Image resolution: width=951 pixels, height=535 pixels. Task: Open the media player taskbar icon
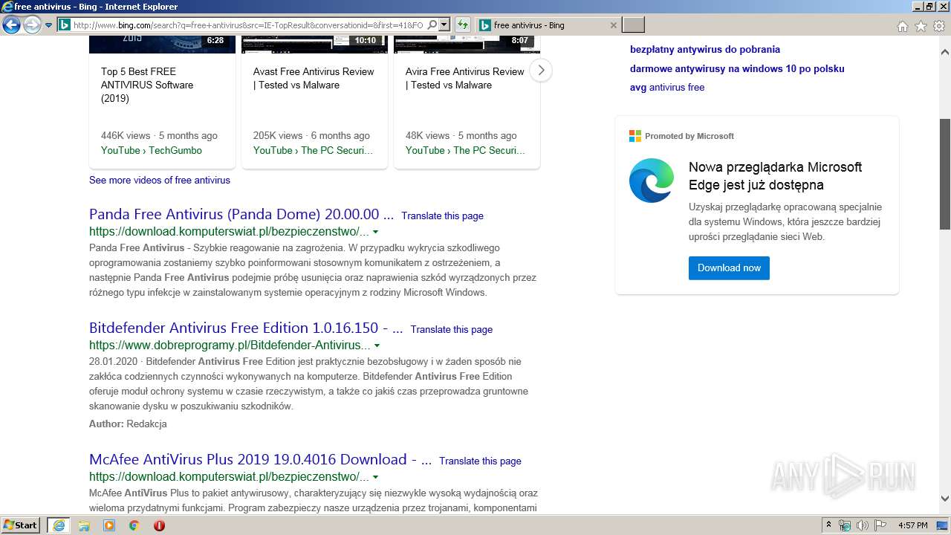click(x=109, y=525)
